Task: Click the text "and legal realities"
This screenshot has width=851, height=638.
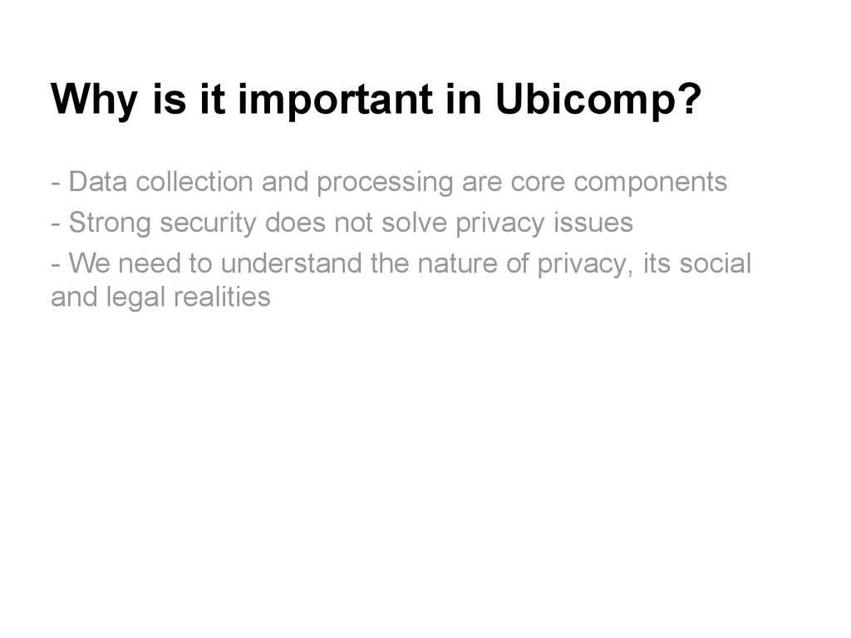Action: tap(160, 297)
